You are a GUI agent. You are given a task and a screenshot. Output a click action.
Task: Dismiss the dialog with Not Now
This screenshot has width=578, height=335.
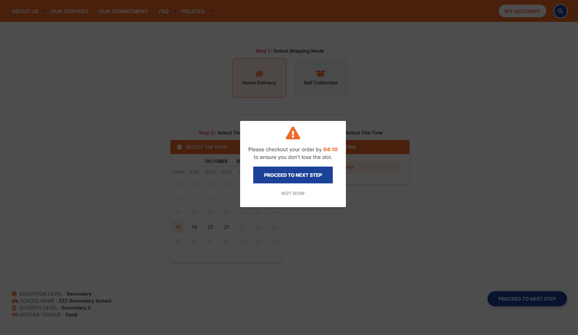293,193
